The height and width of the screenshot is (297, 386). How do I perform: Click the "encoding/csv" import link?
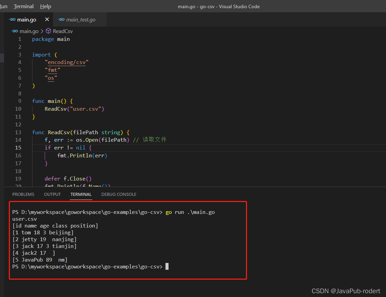[67, 62]
